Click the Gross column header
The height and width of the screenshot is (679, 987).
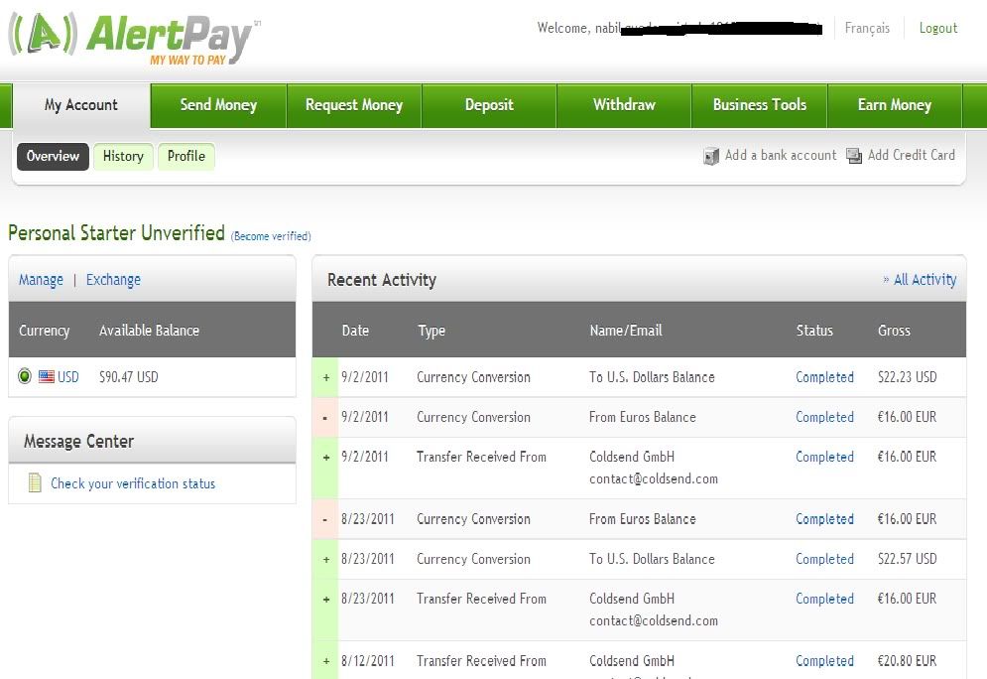[x=894, y=330]
